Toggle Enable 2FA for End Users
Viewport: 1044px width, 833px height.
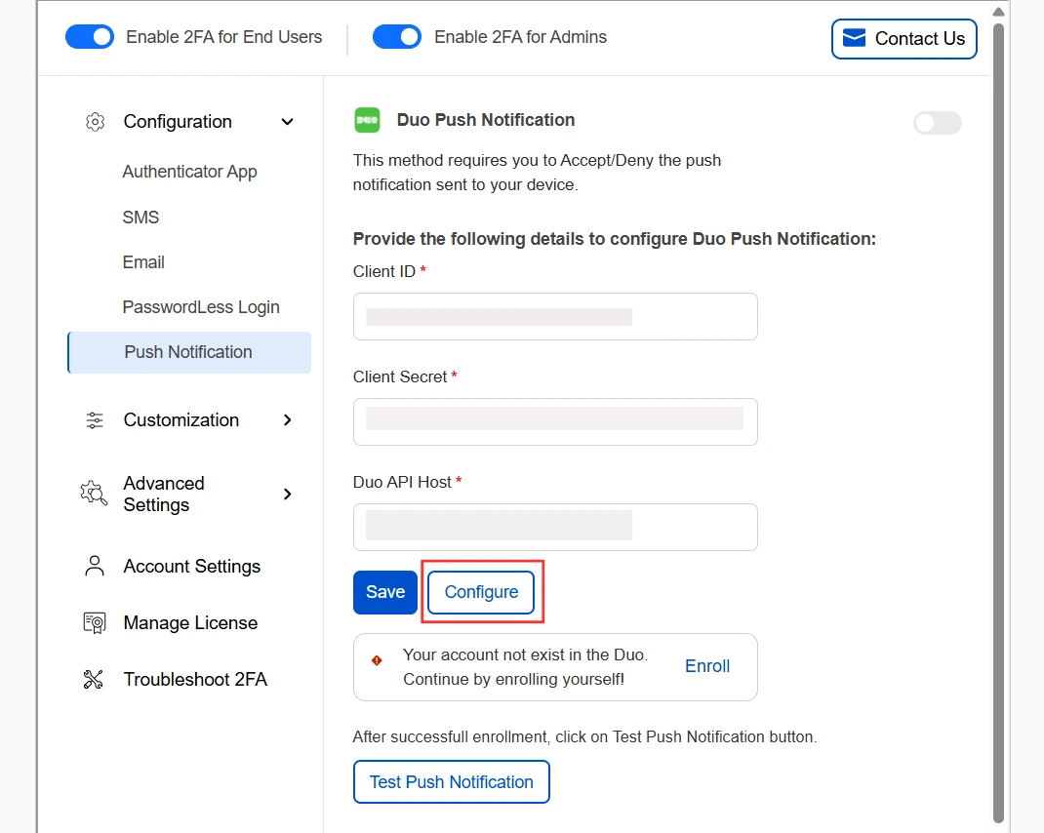coord(90,37)
